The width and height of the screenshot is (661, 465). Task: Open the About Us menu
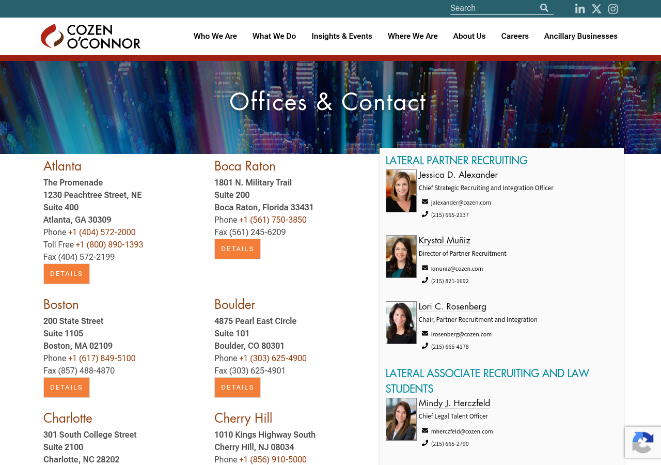(469, 36)
